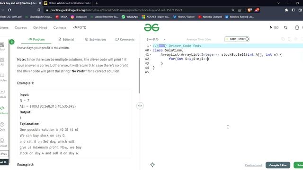303x170 pixels.
Task: Open the WhatsApp bookmark
Action: click(x=130, y=17)
